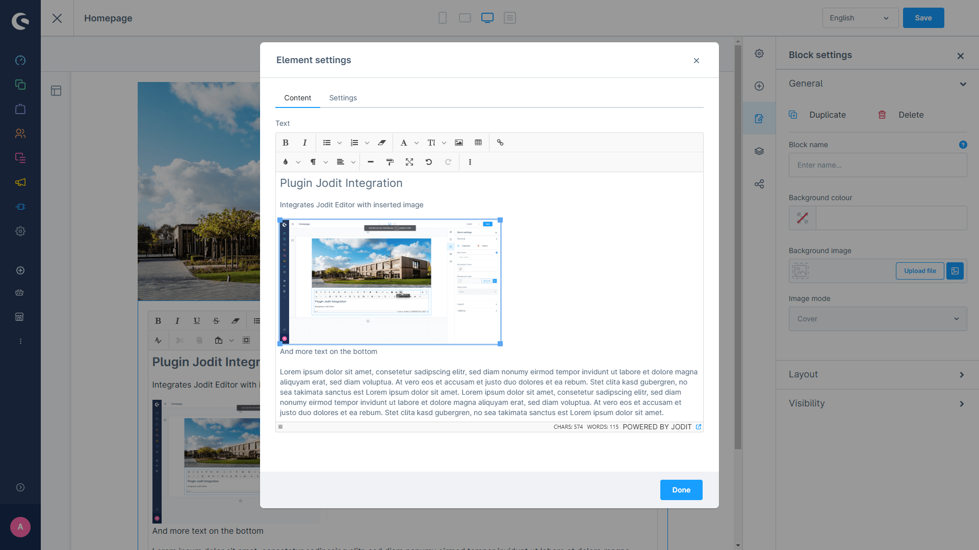Close the Element settings dialog
The height and width of the screenshot is (550, 979).
pyautogui.click(x=697, y=61)
